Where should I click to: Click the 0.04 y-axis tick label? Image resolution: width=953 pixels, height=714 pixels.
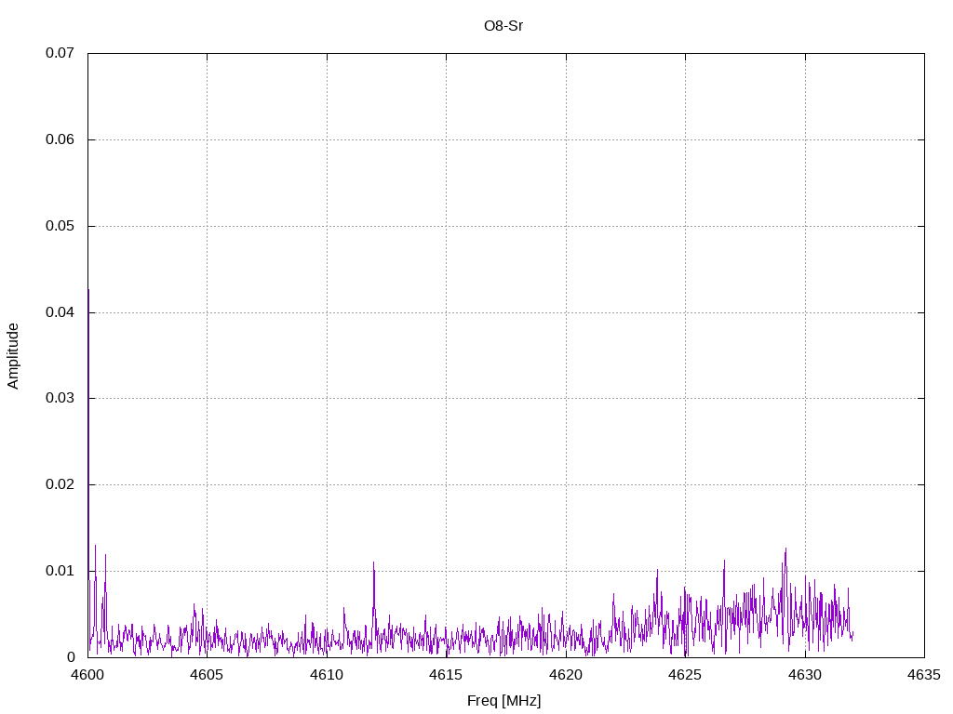60,312
